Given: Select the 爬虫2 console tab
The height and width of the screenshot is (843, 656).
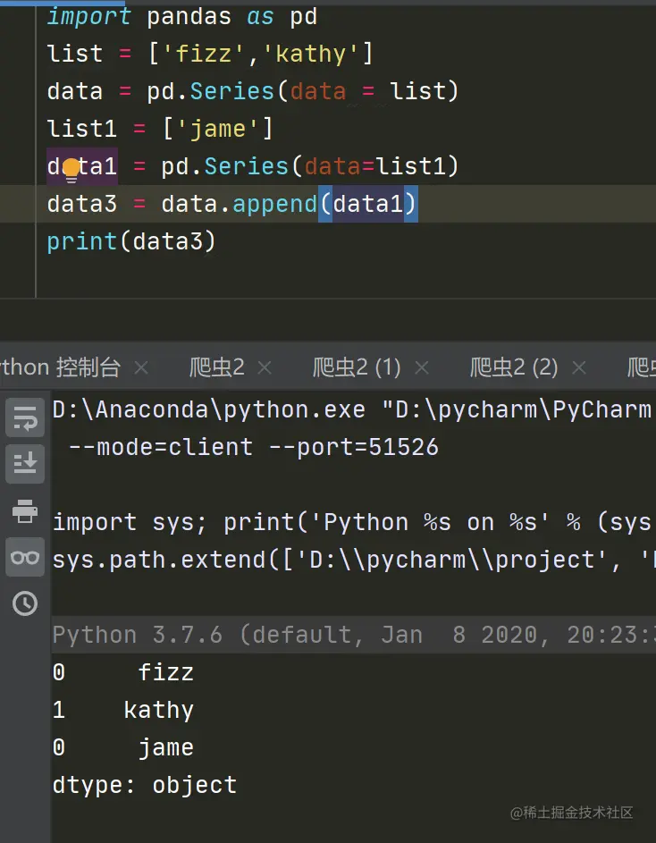Looking at the screenshot, I should (x=216, y=367).
